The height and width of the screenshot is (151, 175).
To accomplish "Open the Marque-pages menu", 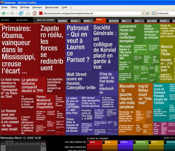I will 52,7.
